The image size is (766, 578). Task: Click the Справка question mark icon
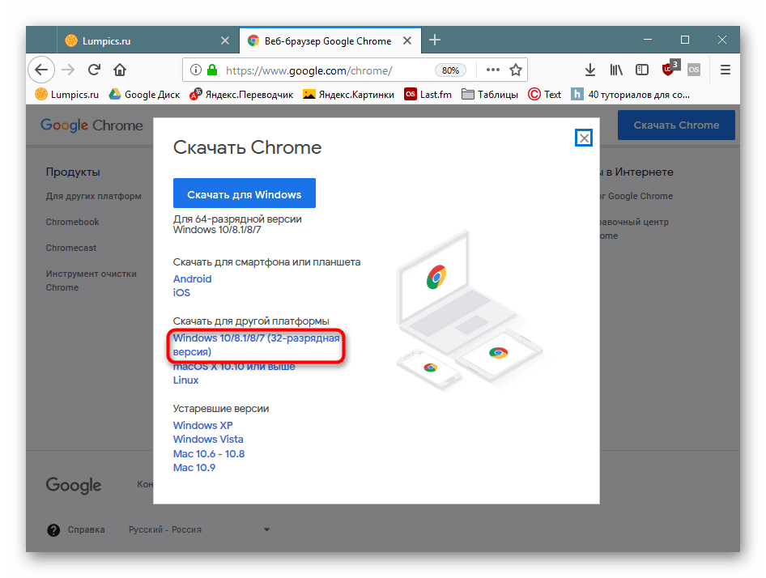click(x=53, y=529)
